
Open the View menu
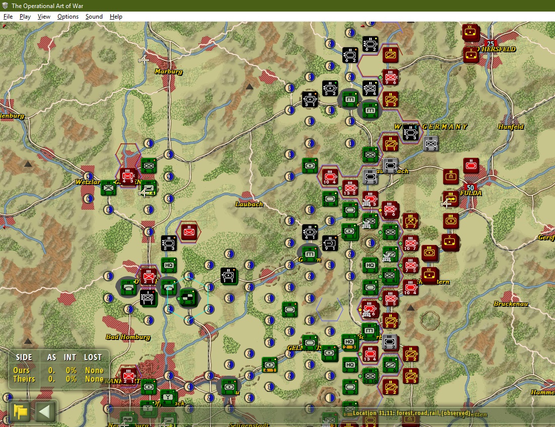click(44, 17)
